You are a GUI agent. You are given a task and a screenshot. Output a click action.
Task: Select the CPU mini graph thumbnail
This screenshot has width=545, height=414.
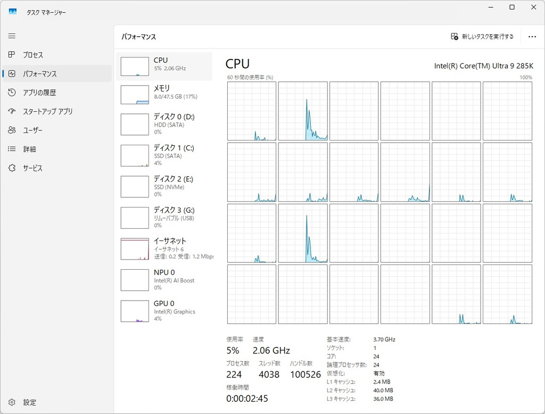click(x=135, y=67)
